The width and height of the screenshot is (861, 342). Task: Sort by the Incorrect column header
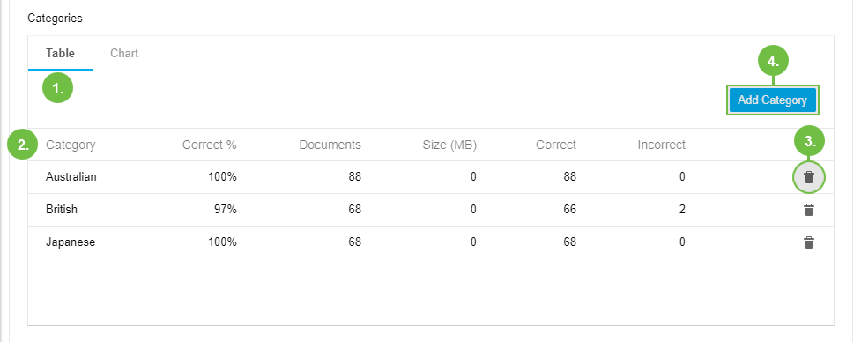coord(661,145)
